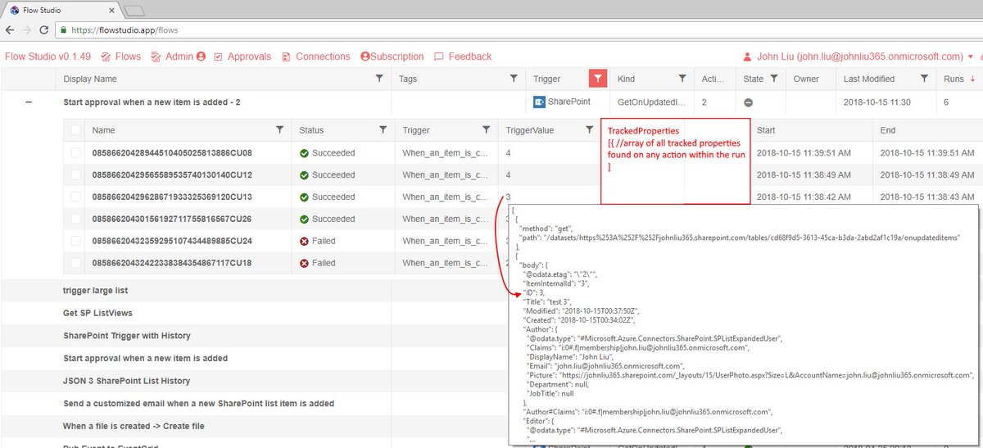This screenshot has width=983, height=448.
Task: Open the active red Trigger column filter
Action: [x=598, y=79]
